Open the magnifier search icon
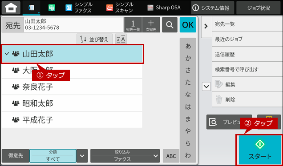Screen dimensions: 283x166 tap(170, 25)
